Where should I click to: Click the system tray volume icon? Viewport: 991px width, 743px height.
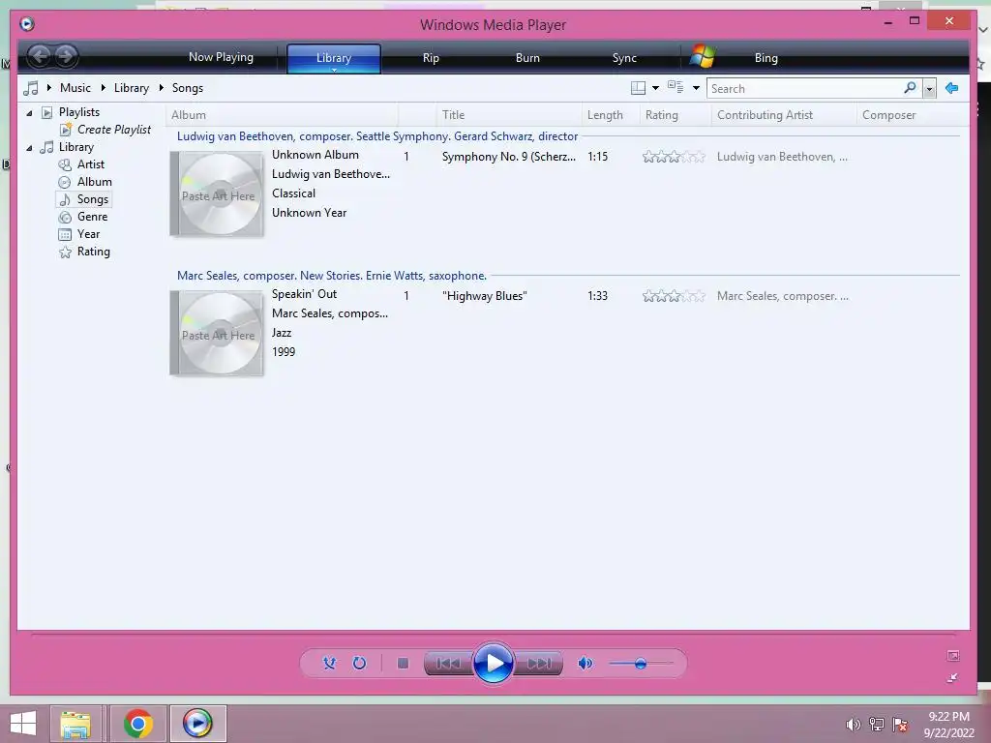coord(853,725)
